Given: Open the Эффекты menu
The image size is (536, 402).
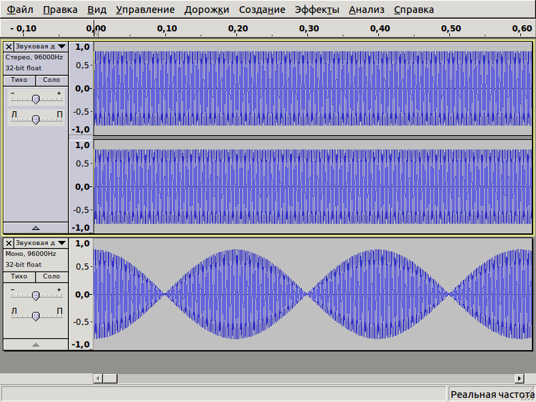Looking at the screenshot, I should point(316,10).
